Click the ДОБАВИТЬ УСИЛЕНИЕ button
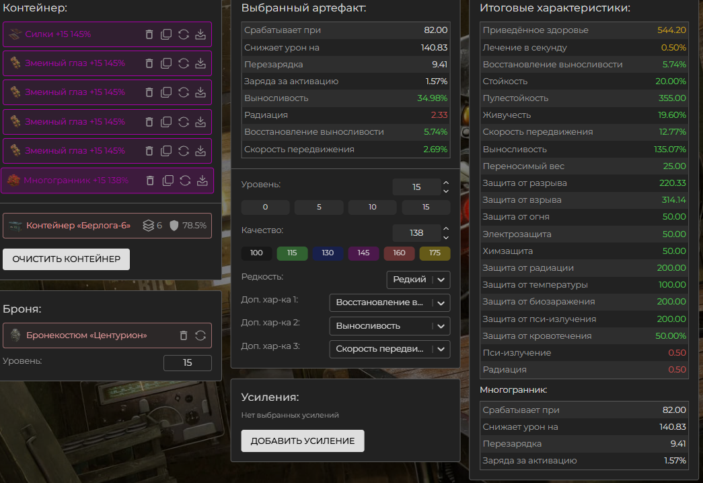This screenshot has width=703, height=483. click(302, 441)
